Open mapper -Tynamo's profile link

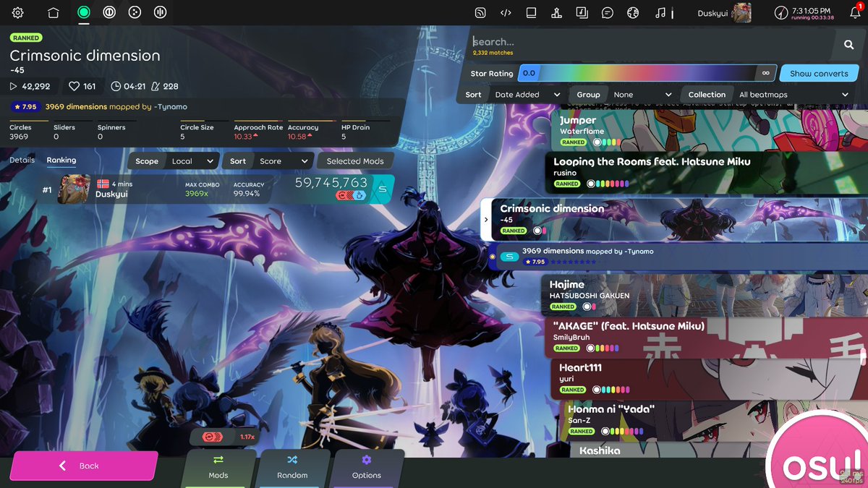pos(169,107)
